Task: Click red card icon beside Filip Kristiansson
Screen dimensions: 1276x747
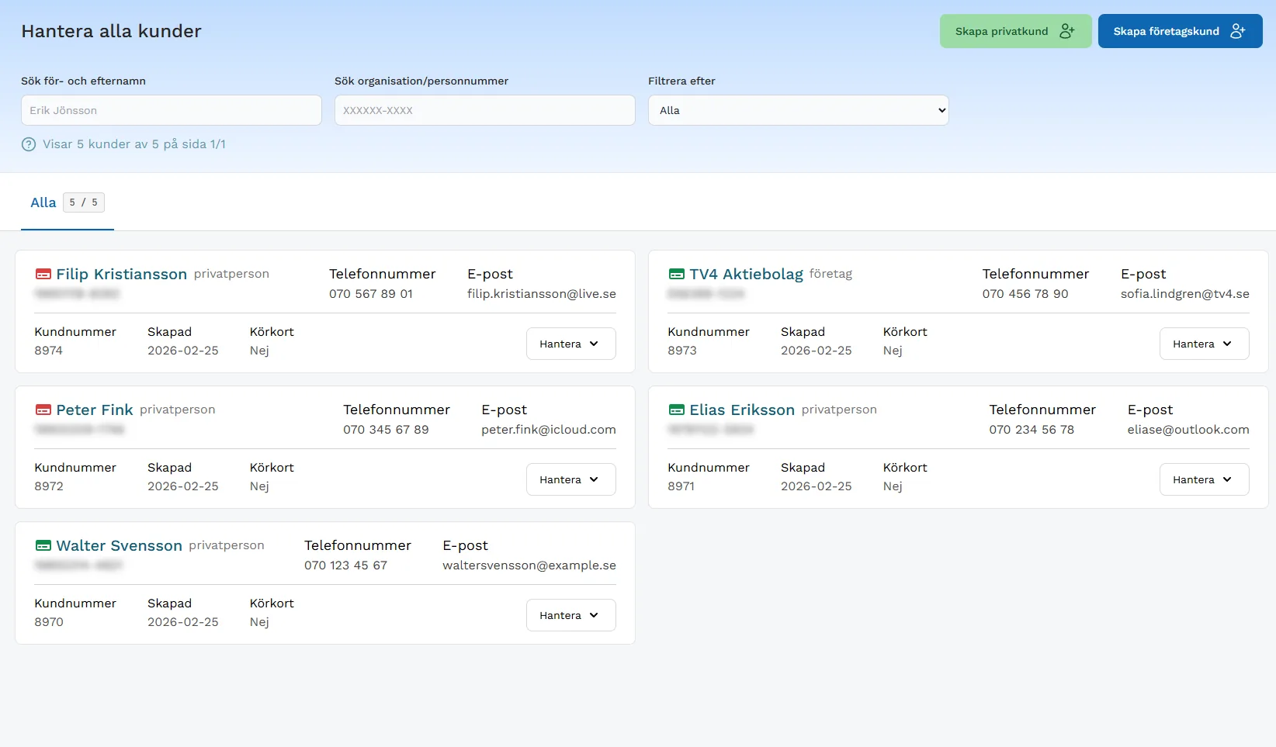Action: [43, 275]
